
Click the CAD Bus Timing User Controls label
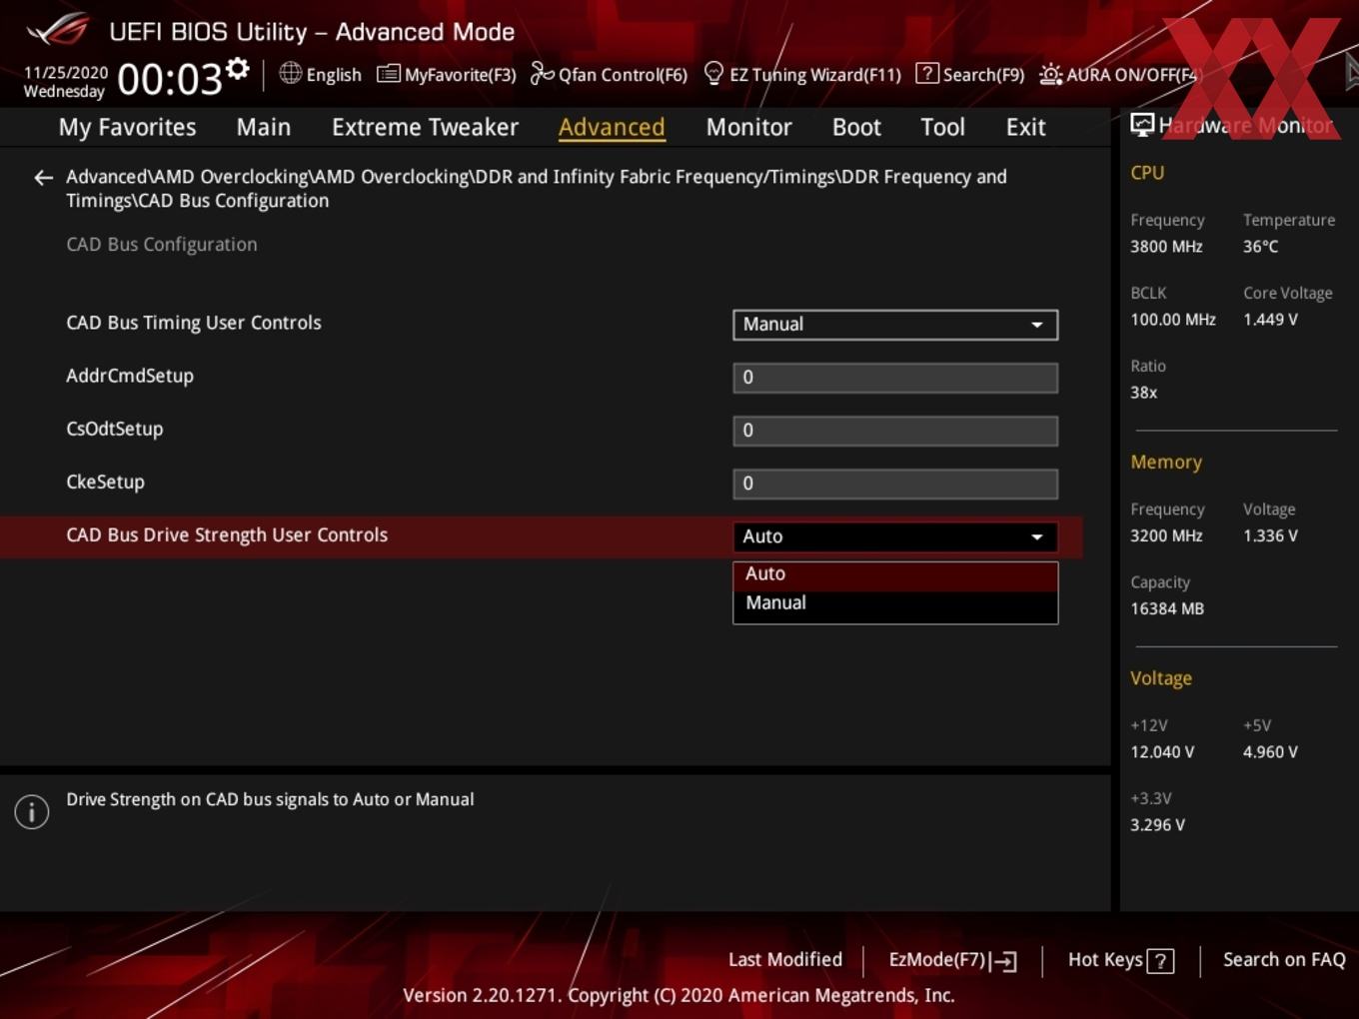[194, 323]
